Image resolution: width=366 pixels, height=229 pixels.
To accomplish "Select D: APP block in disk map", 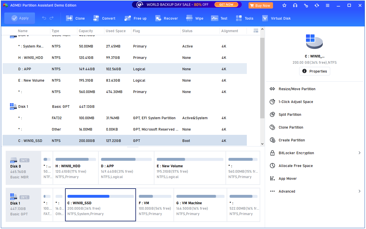I will coord(126,168).
